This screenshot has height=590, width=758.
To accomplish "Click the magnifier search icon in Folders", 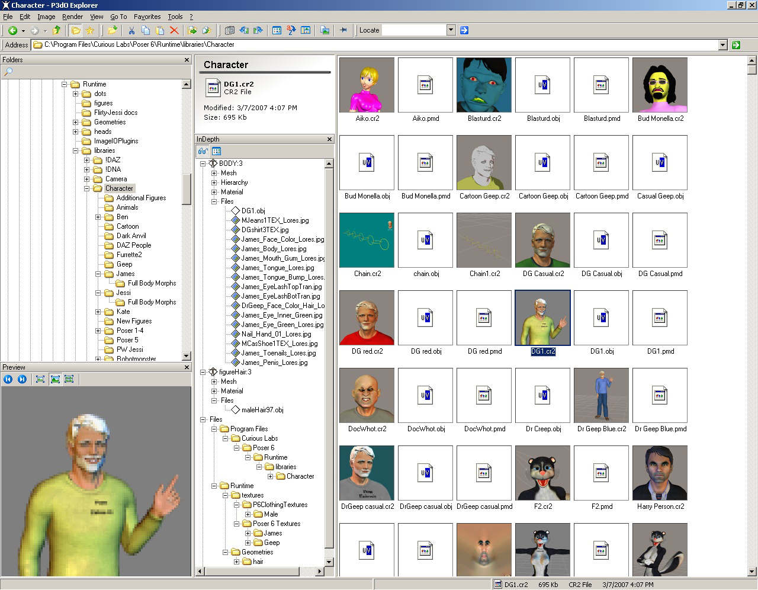I will [8, 72].
